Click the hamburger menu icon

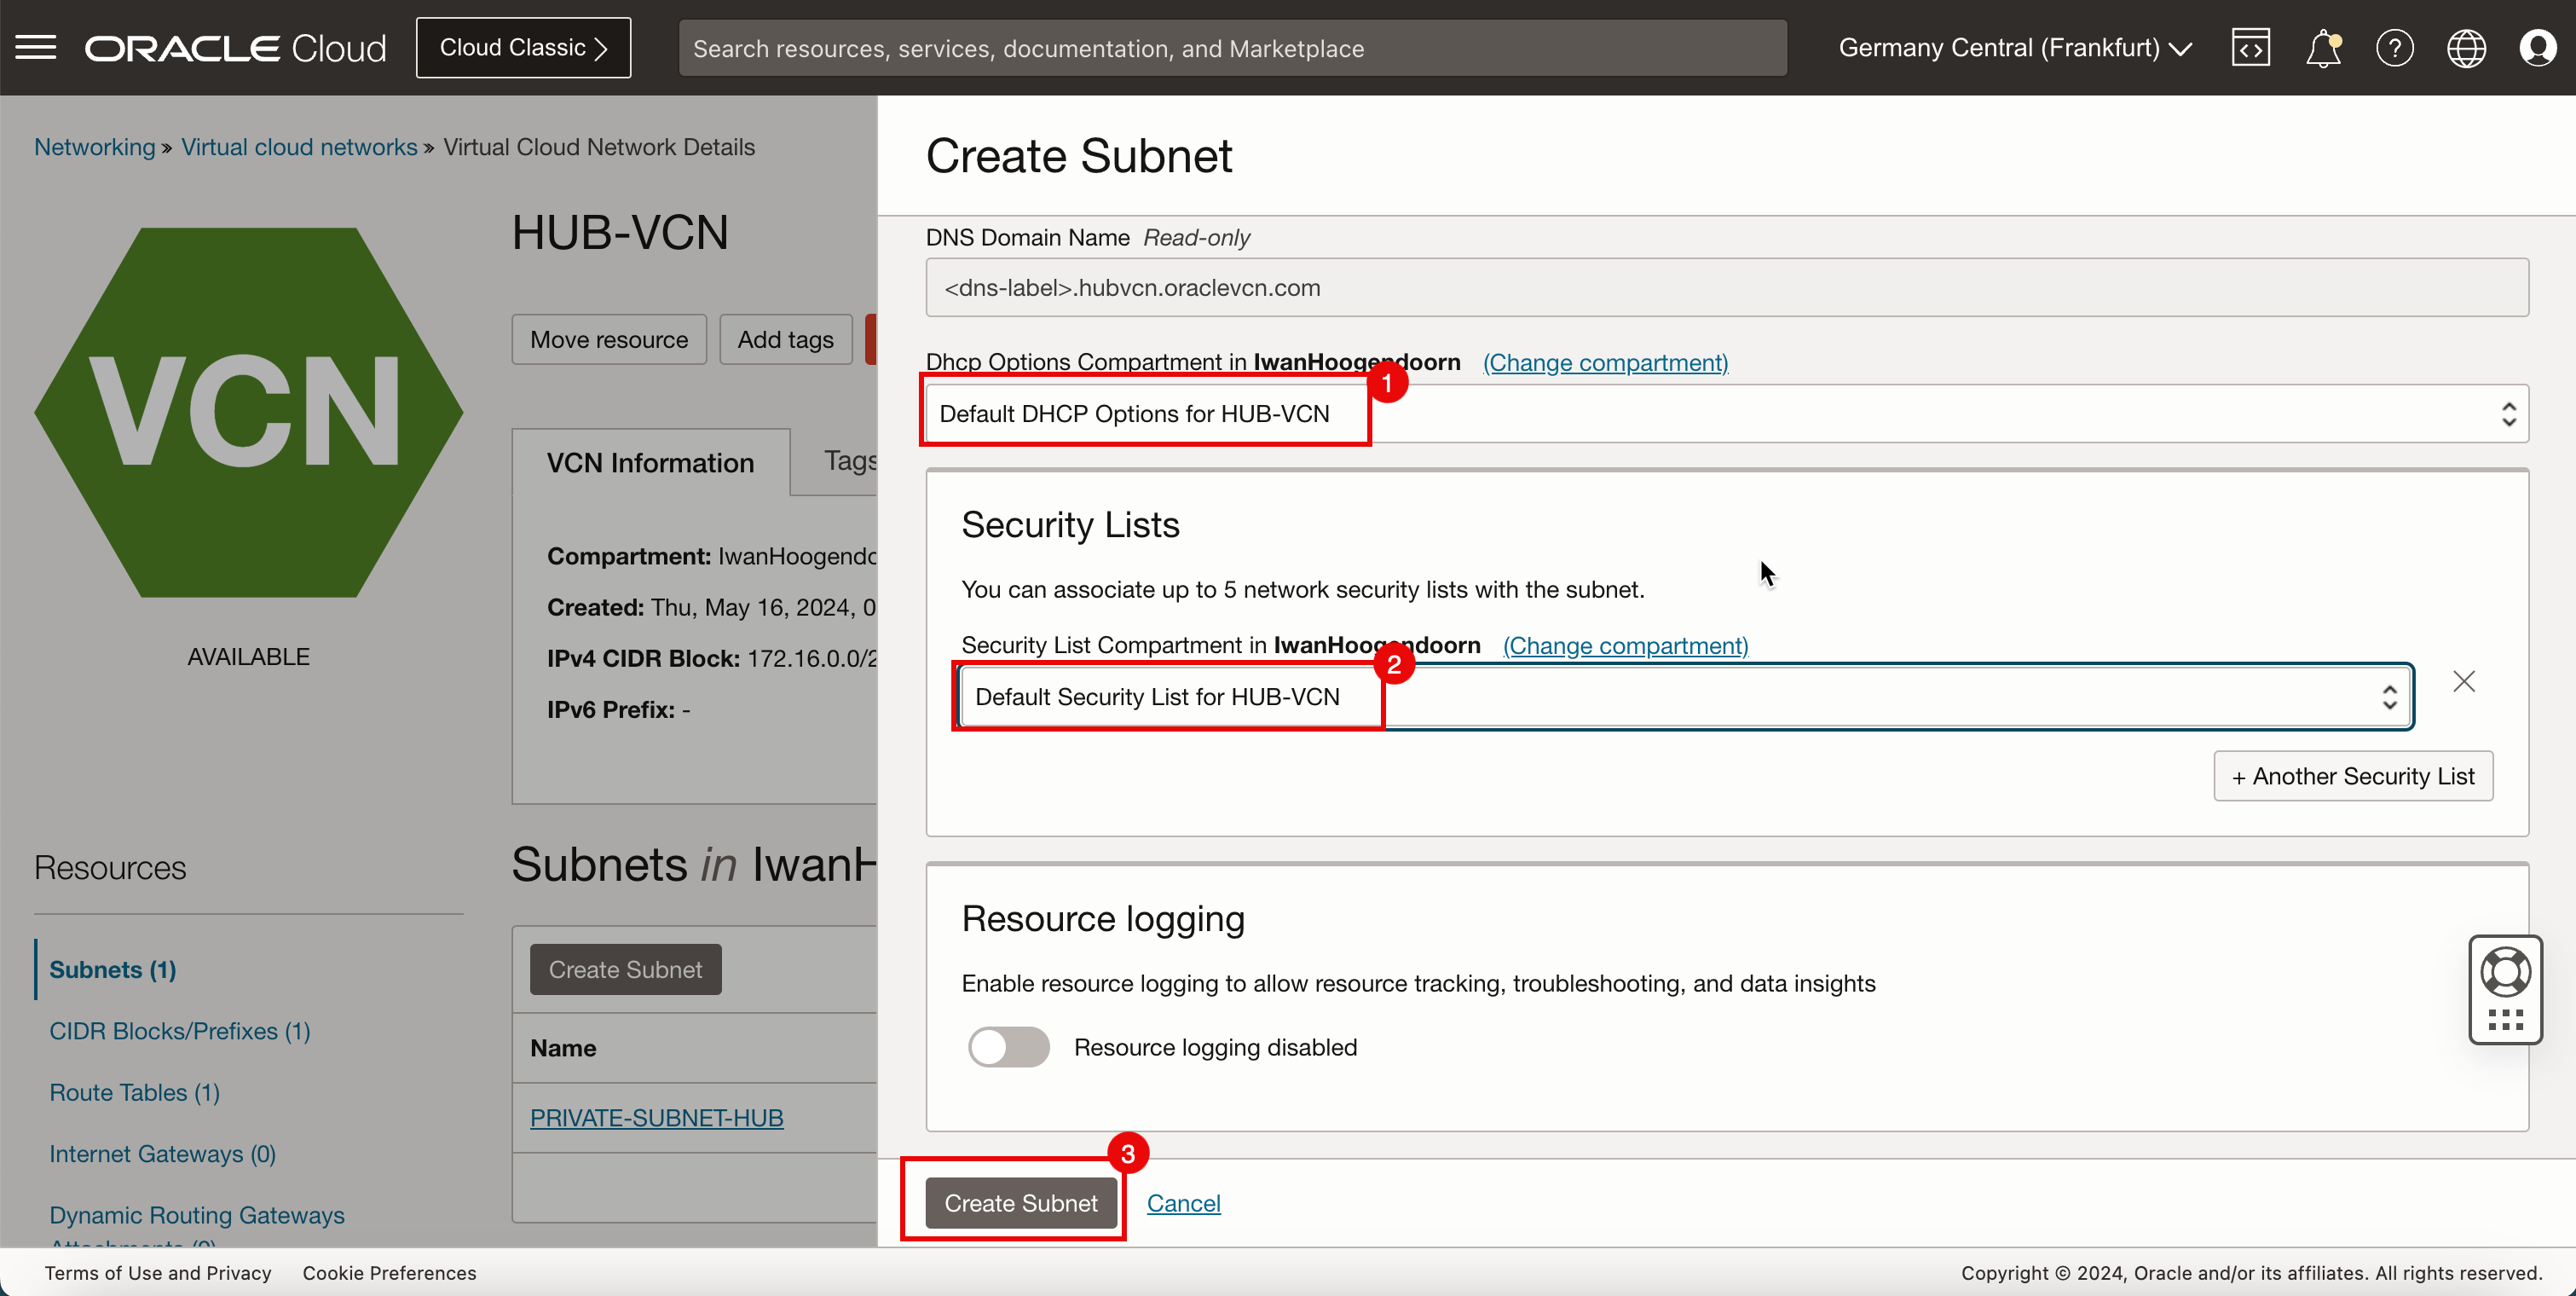click(x=37, y=46)
